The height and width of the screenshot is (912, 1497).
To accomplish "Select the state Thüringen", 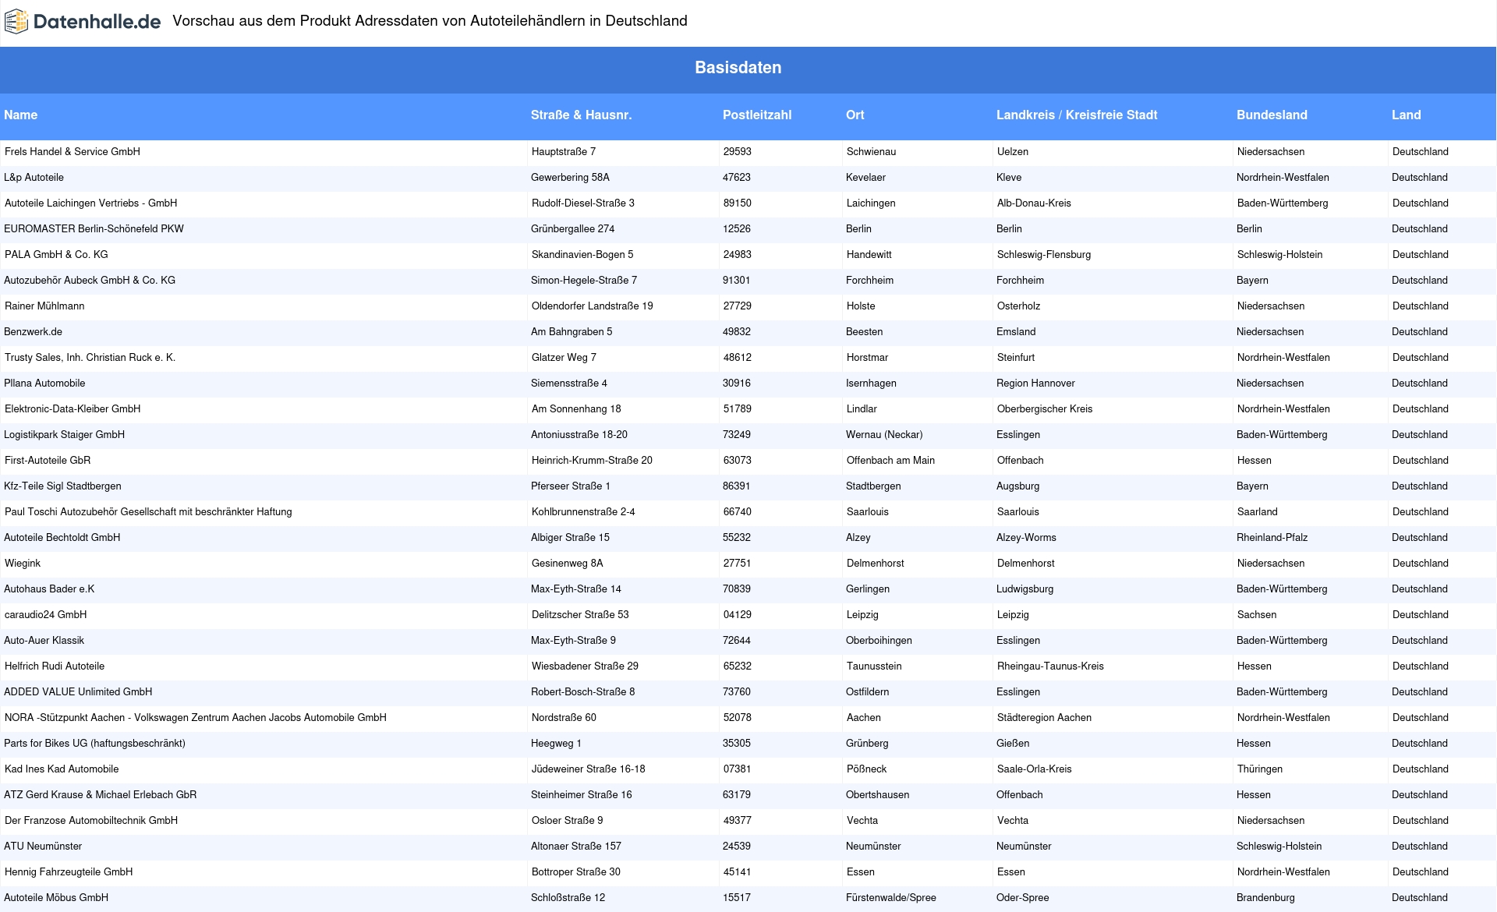I will pyautogui.click(x=1260, y=769).
